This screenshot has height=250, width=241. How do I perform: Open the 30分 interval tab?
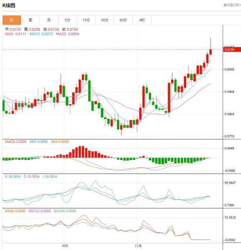pos(104,20)
